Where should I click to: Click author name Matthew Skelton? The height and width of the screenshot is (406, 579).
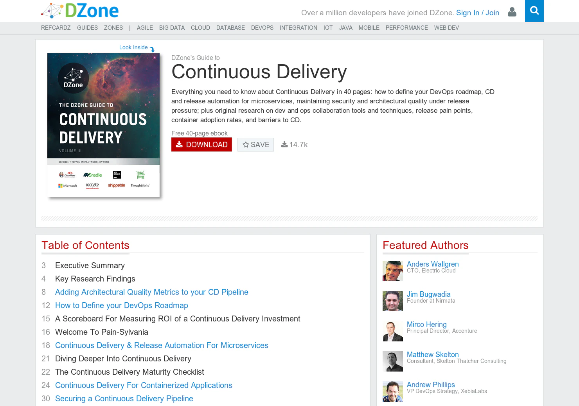[433, 355]
